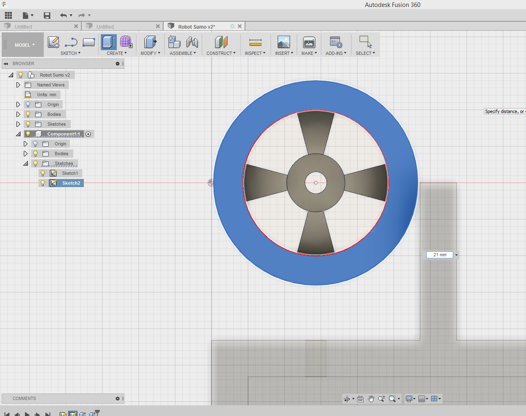
Task: Collapse the Robot Sumo v2 root node
Action: point(11,75)
